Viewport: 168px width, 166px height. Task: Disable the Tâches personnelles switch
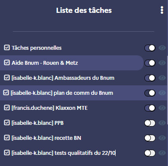point(150,48)
